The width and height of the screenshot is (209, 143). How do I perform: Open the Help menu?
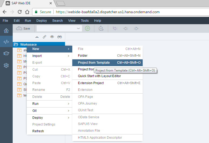98,21
